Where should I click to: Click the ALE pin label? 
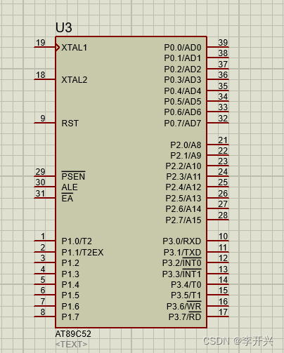70,187
